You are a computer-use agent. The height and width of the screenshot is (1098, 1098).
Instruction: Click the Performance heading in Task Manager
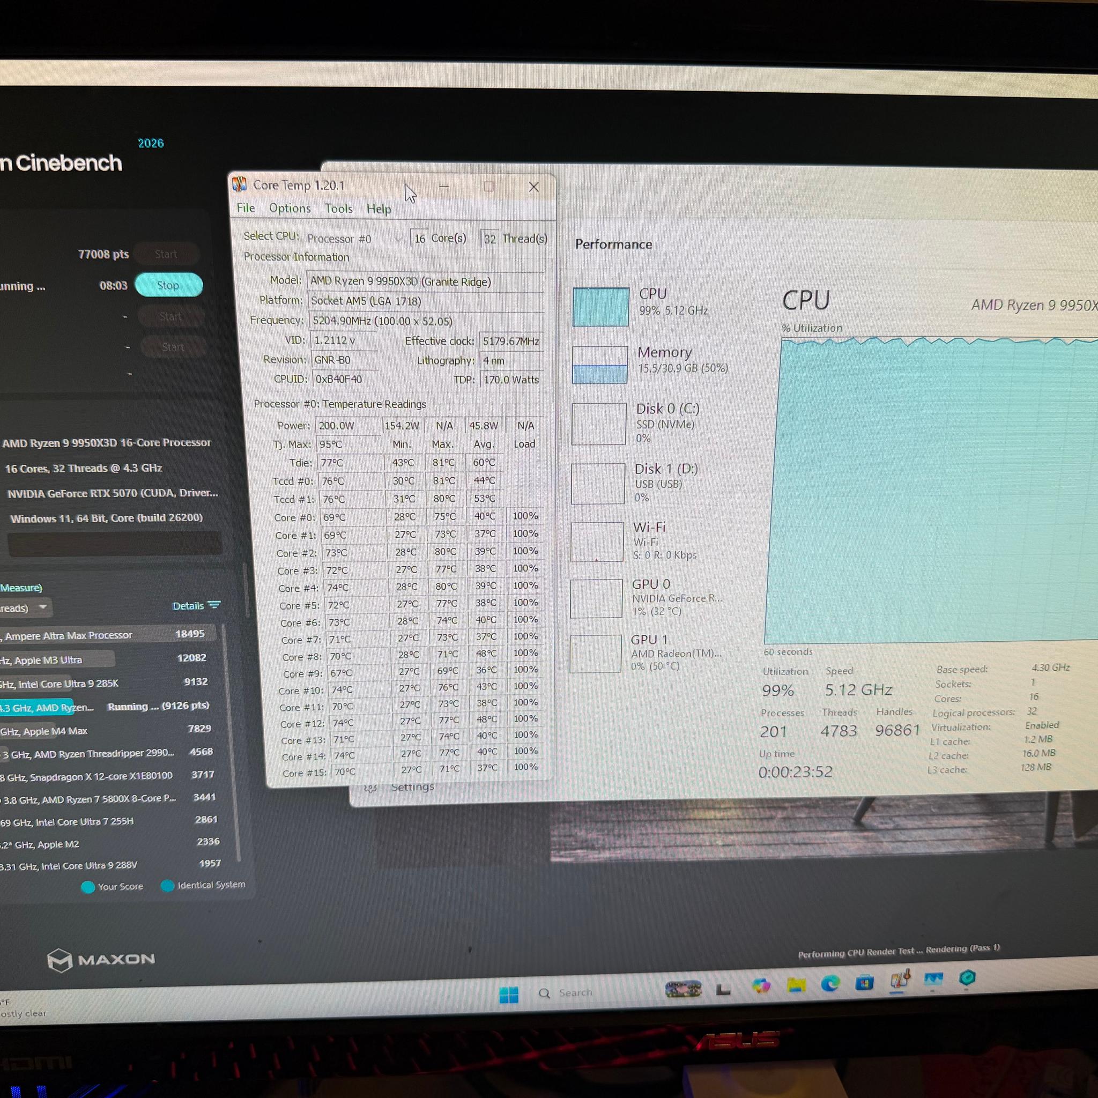tap(613, 244)
